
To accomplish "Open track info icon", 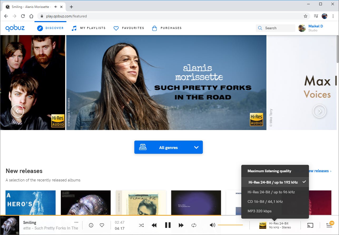I will pyautogui.click(x=91, y=225).
